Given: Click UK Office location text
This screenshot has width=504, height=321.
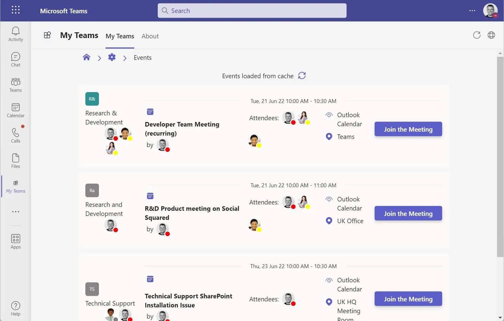Looking at the screenshot, I should [x=350, y=221].
